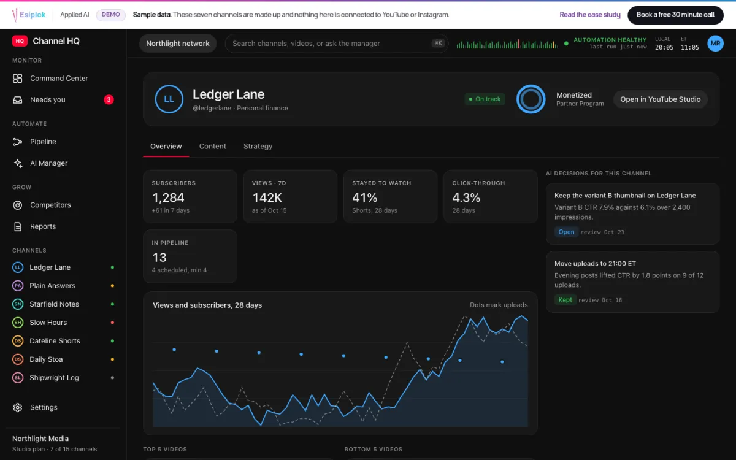Click the ⌘K shortcut badge in search
736x460 pixels.
[x=438, y=44]
